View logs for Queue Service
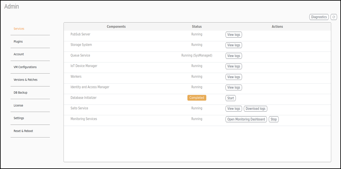Screen dimensions: 341x169 pos(233,56)
